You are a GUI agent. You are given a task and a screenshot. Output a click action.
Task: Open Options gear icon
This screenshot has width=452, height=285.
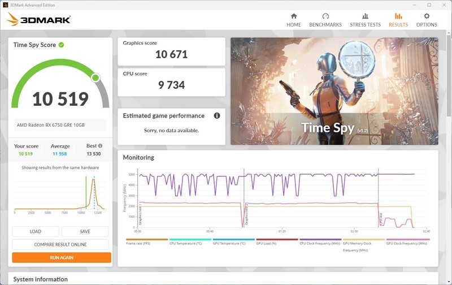coord(427,16)
